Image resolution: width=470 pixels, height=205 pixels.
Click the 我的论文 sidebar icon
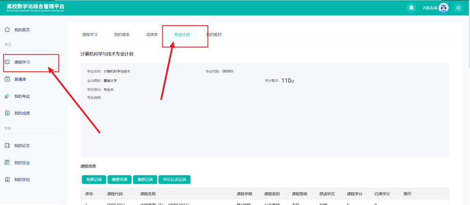(7, 146)
